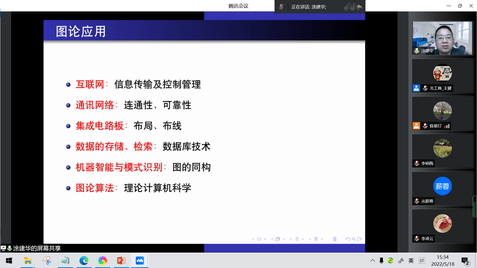Click the muted microphone icon in speaker bar
Image resolution: width=477 pixels, height=268 pixels.
pyautogui.click(x=281, y=7)
